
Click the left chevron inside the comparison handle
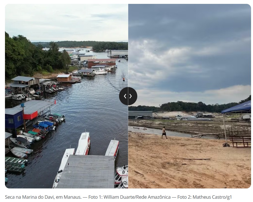tap(125, 96)
